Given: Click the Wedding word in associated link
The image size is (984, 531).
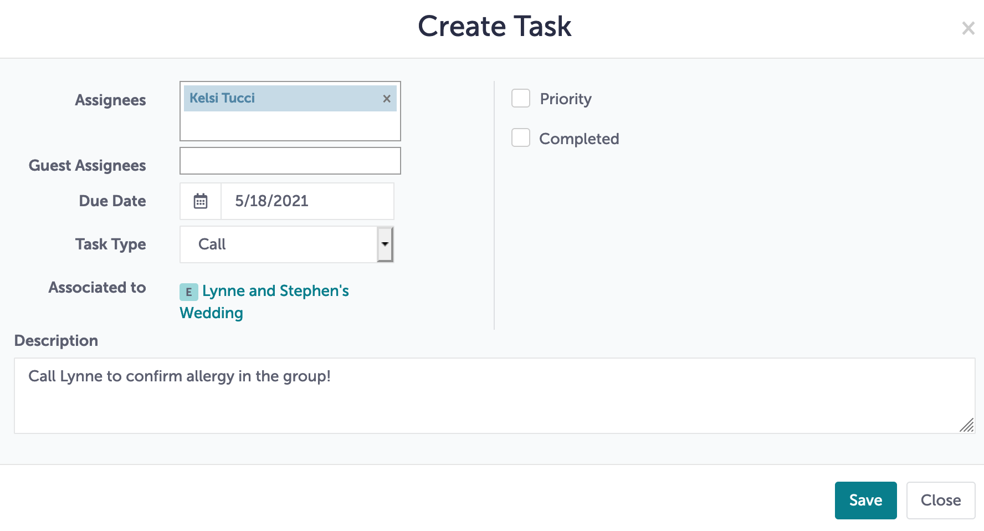Looking at the screenshot, I should (212, 313).
